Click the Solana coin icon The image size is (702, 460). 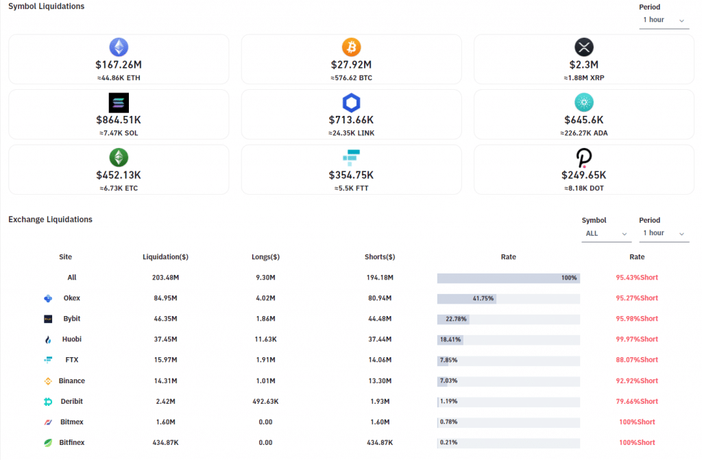119,103
